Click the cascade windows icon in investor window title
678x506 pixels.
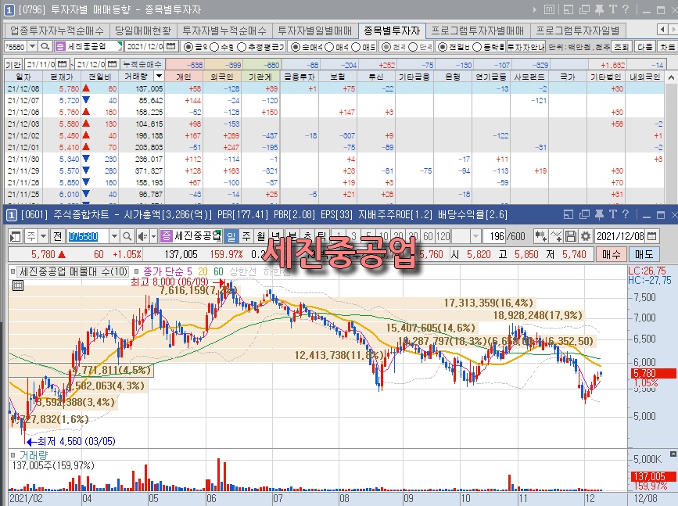[585, 9]
